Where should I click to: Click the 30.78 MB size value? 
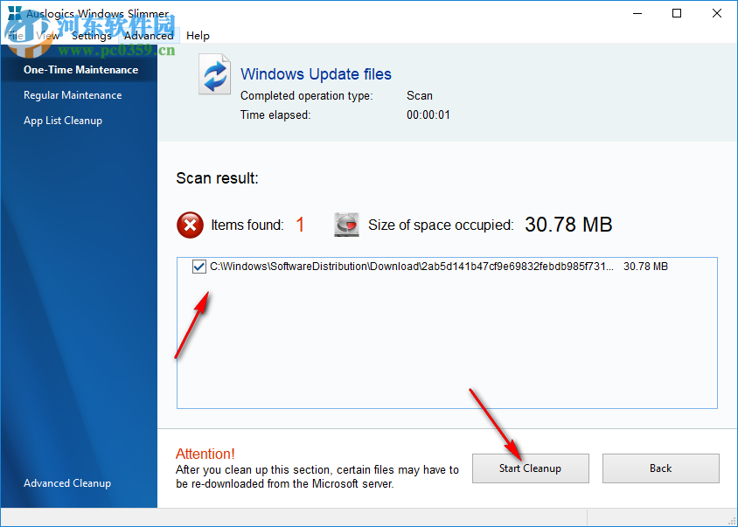(568, 225)
